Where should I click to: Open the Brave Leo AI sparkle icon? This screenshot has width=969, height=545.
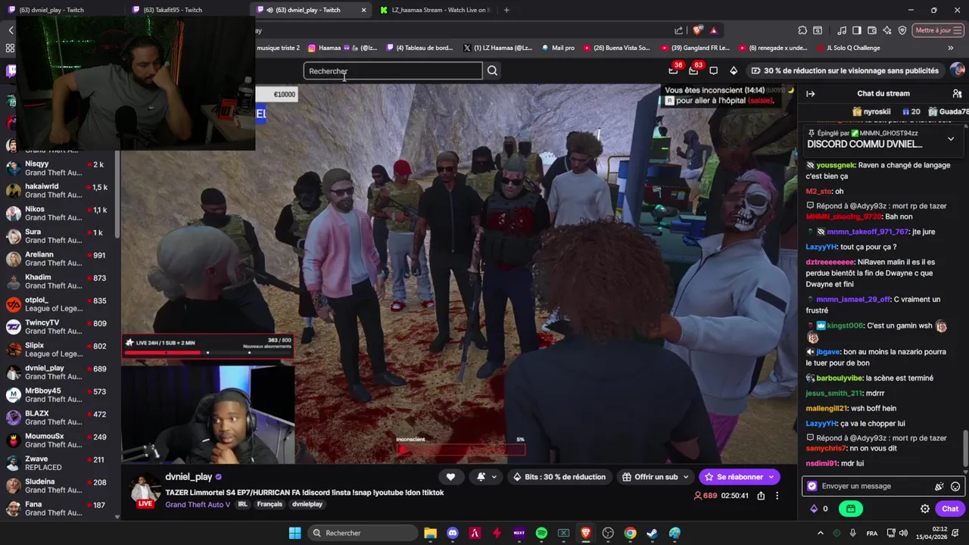[x=886, y=30]
